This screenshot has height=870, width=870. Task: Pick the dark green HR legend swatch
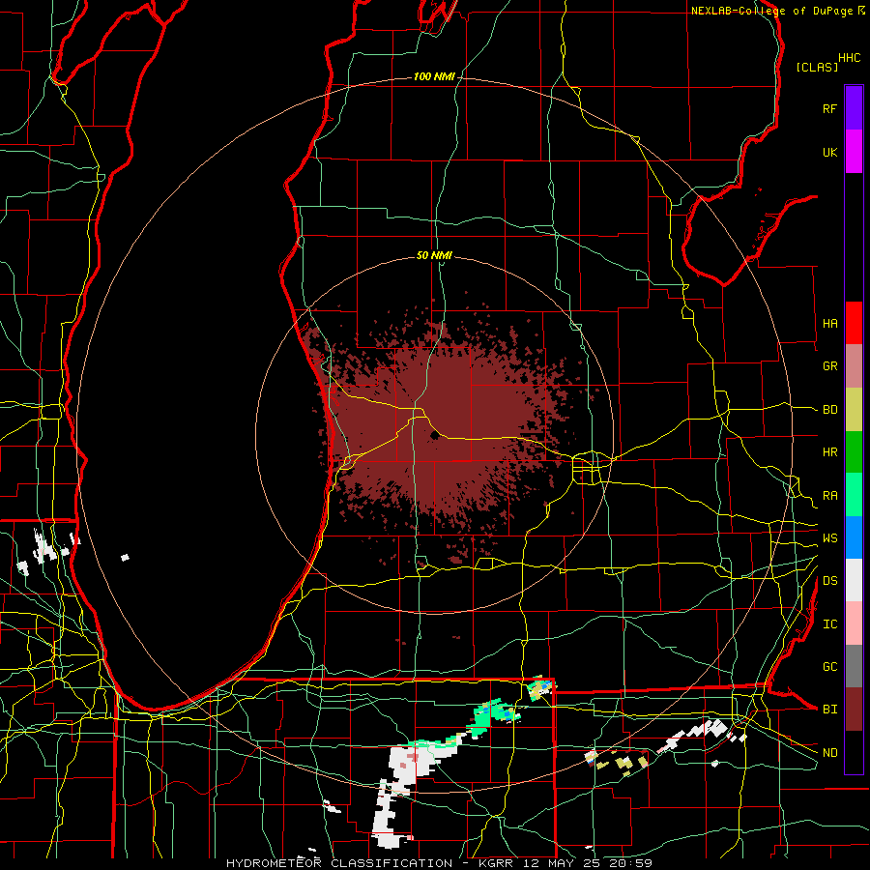854,452
